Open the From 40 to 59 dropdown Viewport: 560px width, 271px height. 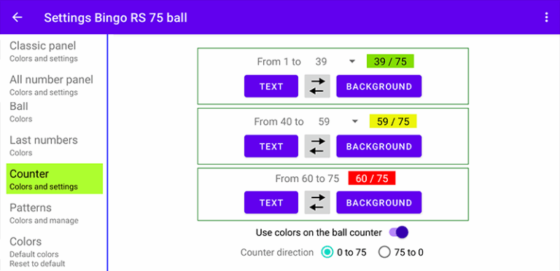tap(338, 122)
